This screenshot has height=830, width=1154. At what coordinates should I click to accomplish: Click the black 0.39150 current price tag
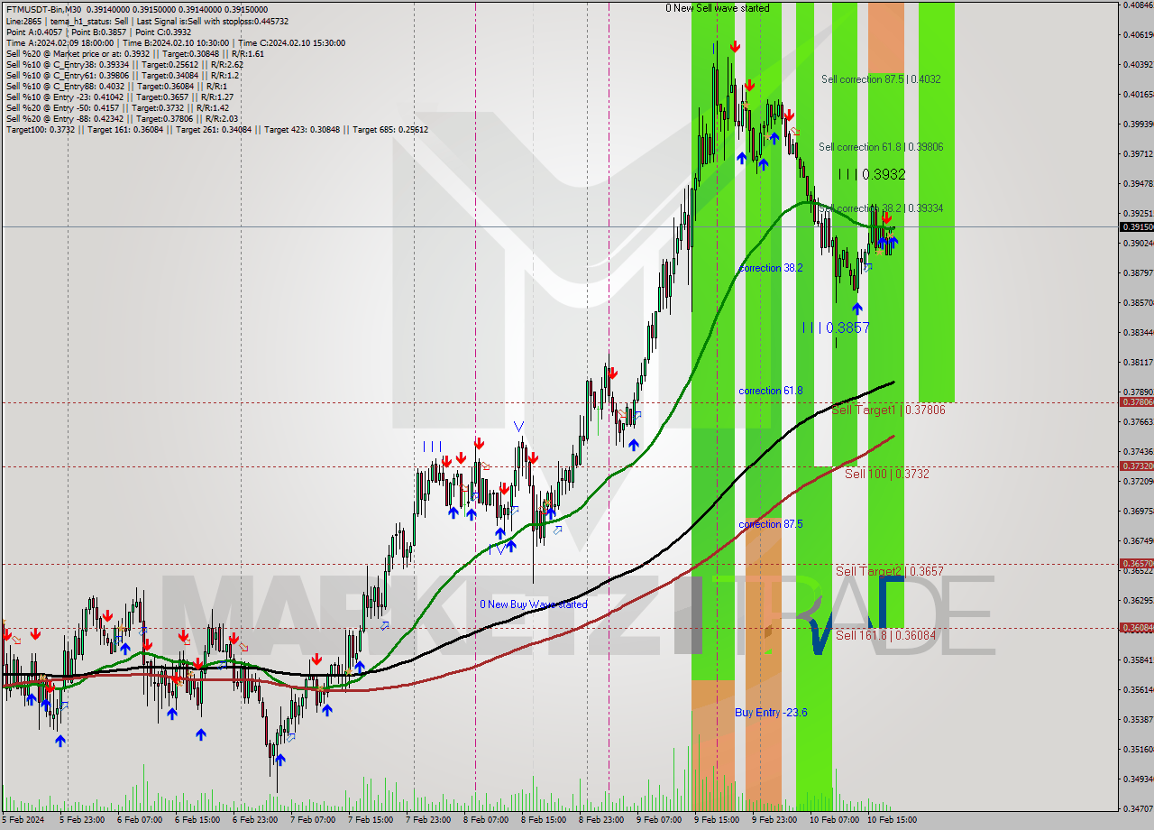click(x=1136, y=227)
